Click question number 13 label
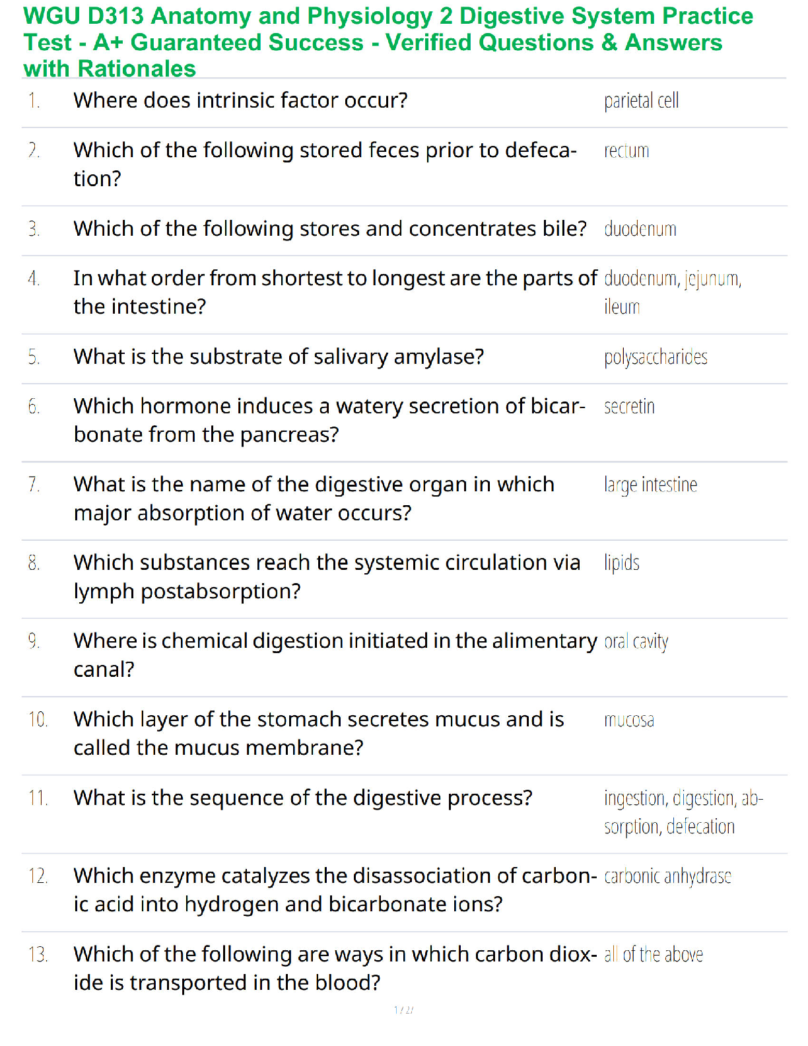808x1046 pixels. (38, 955)
